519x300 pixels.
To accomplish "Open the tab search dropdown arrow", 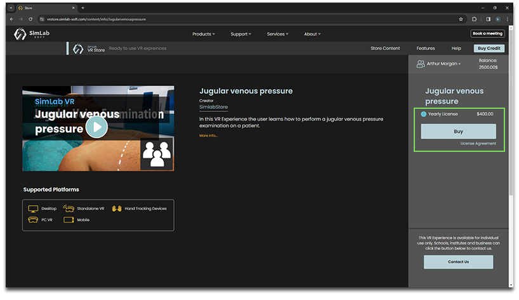I will (11, 8).
